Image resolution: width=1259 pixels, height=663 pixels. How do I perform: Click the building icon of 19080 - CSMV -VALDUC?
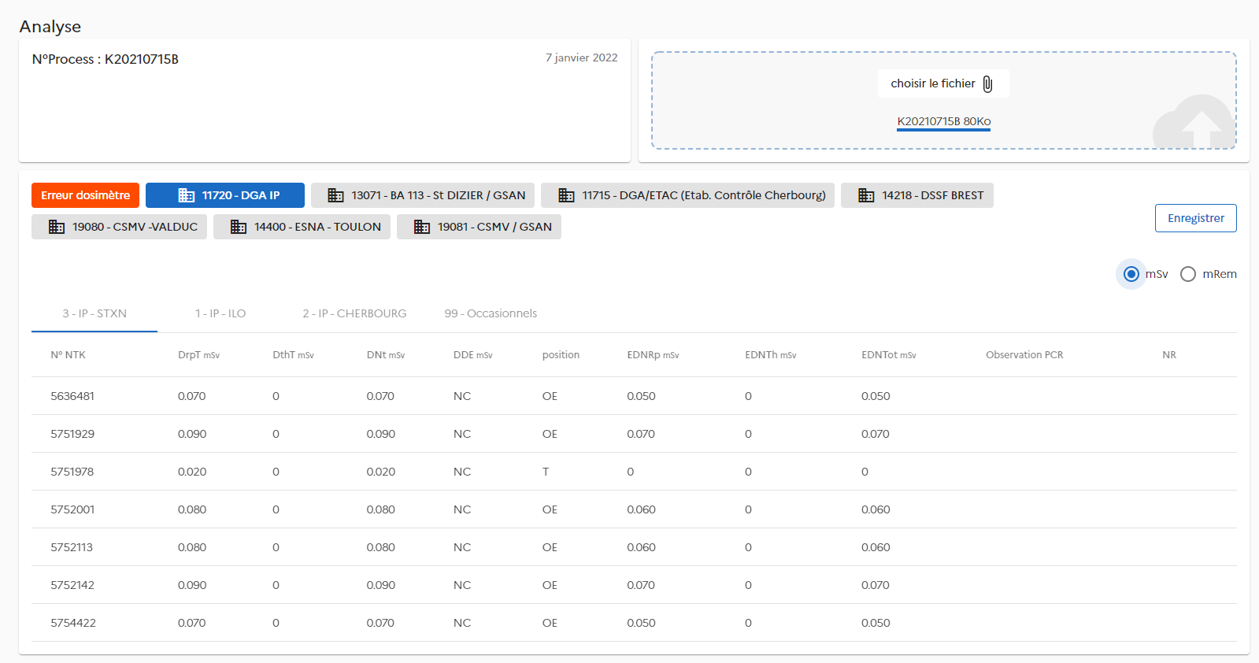coord(57,227)
